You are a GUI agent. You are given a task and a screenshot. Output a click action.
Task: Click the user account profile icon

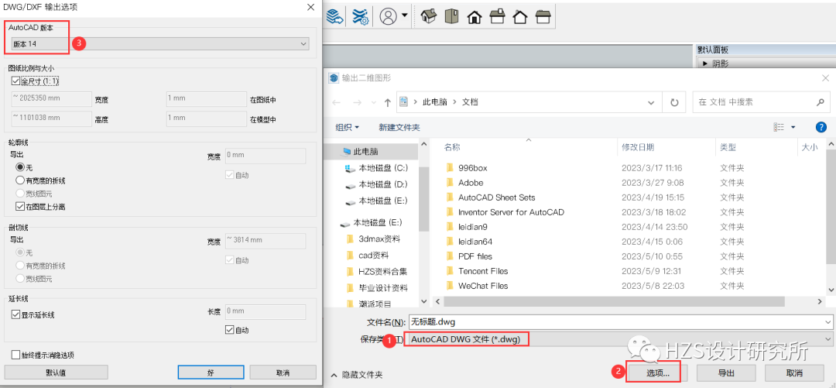tap(388, 16)
